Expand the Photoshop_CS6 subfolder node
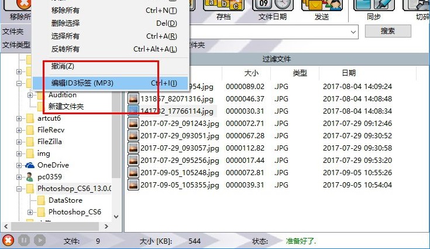The width and height of the screenshot is (430, 249). (x=30, y=212)
